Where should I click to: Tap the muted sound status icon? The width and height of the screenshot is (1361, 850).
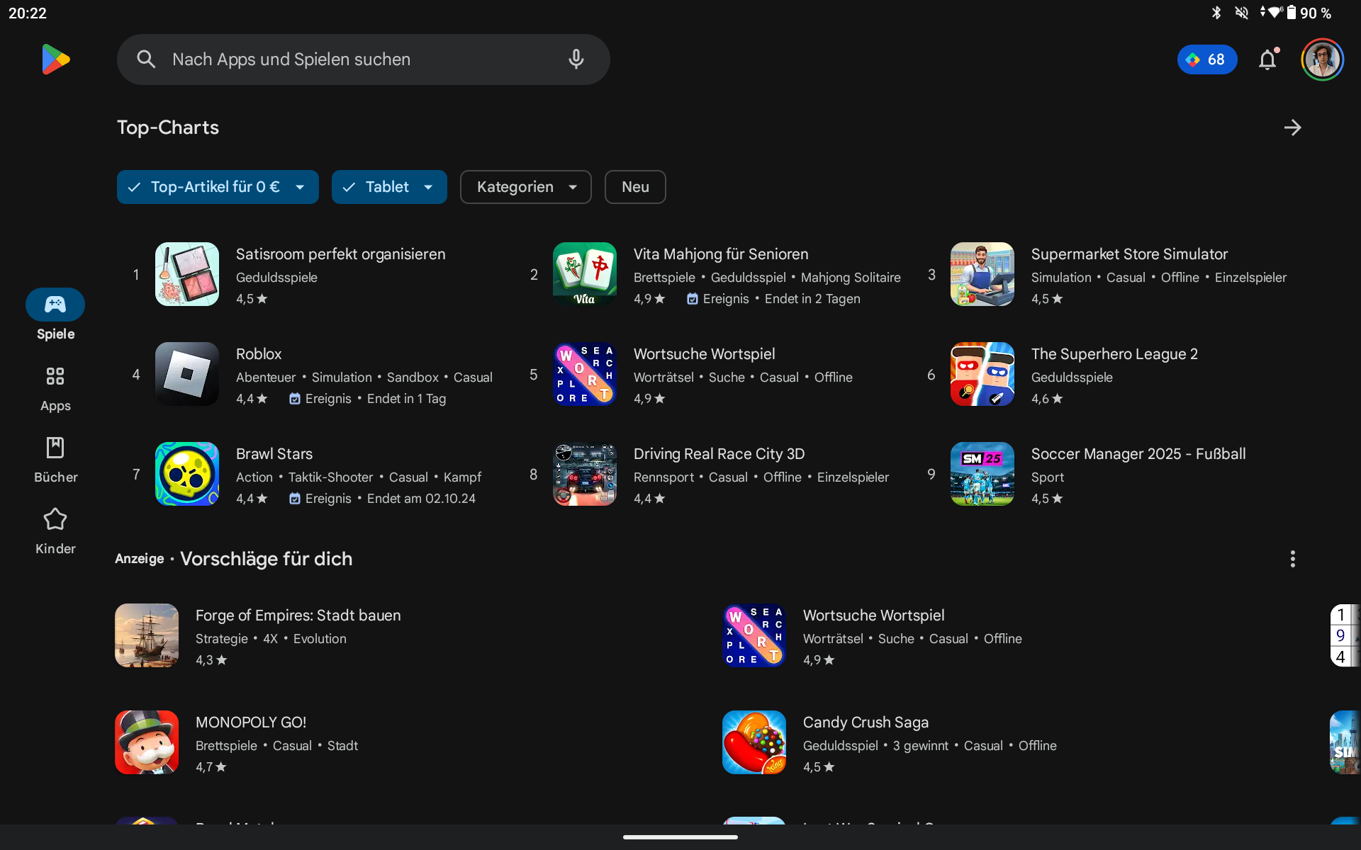[x=1241, y=13]
